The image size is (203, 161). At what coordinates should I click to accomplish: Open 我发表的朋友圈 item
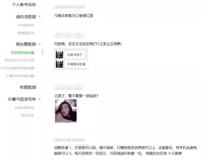(x=22, y=53)
